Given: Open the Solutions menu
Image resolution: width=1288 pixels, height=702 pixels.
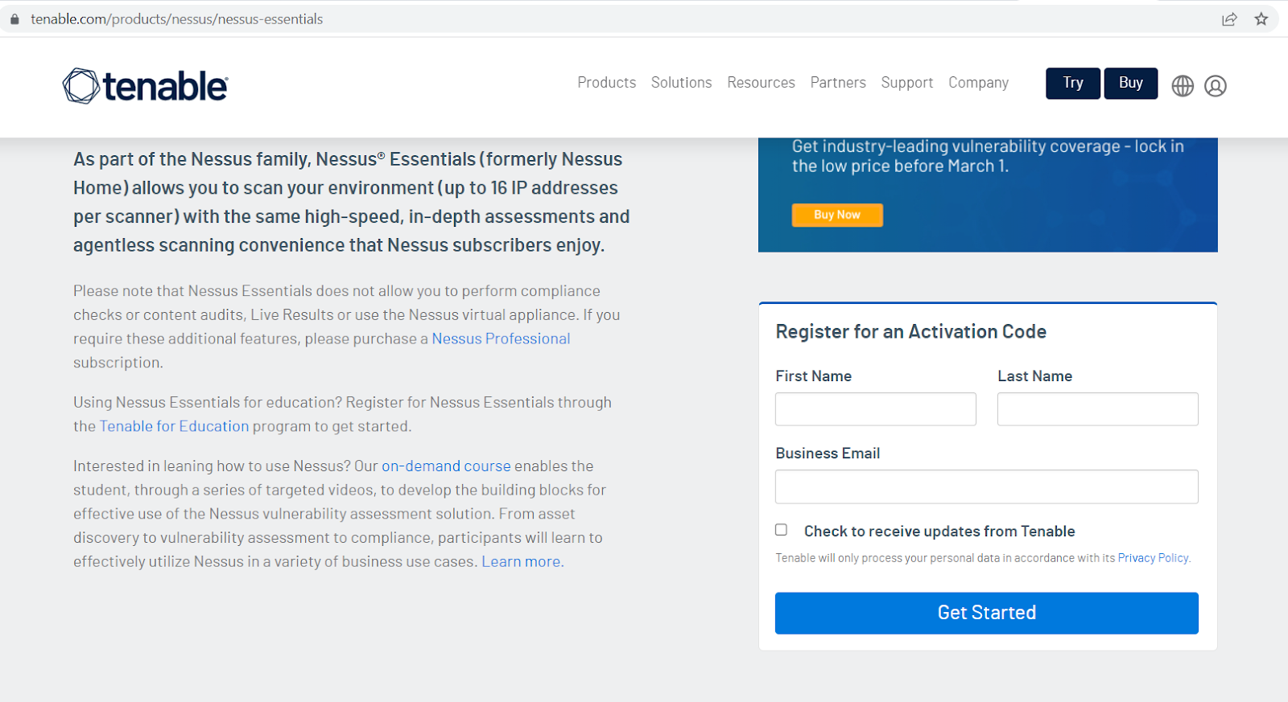Looking at the screenshot, I should click(x=682, y=83).
